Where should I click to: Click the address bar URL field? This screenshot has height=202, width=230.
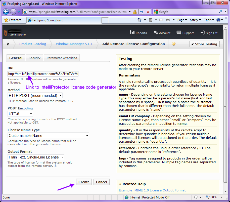click(78, 12)
